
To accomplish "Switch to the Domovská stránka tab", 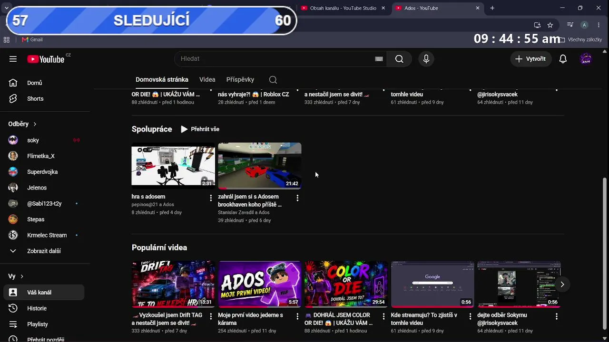I will 162,80.
